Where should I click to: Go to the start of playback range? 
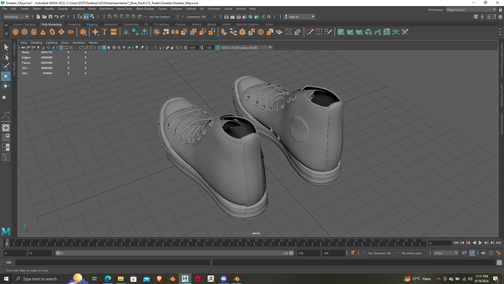456,243
